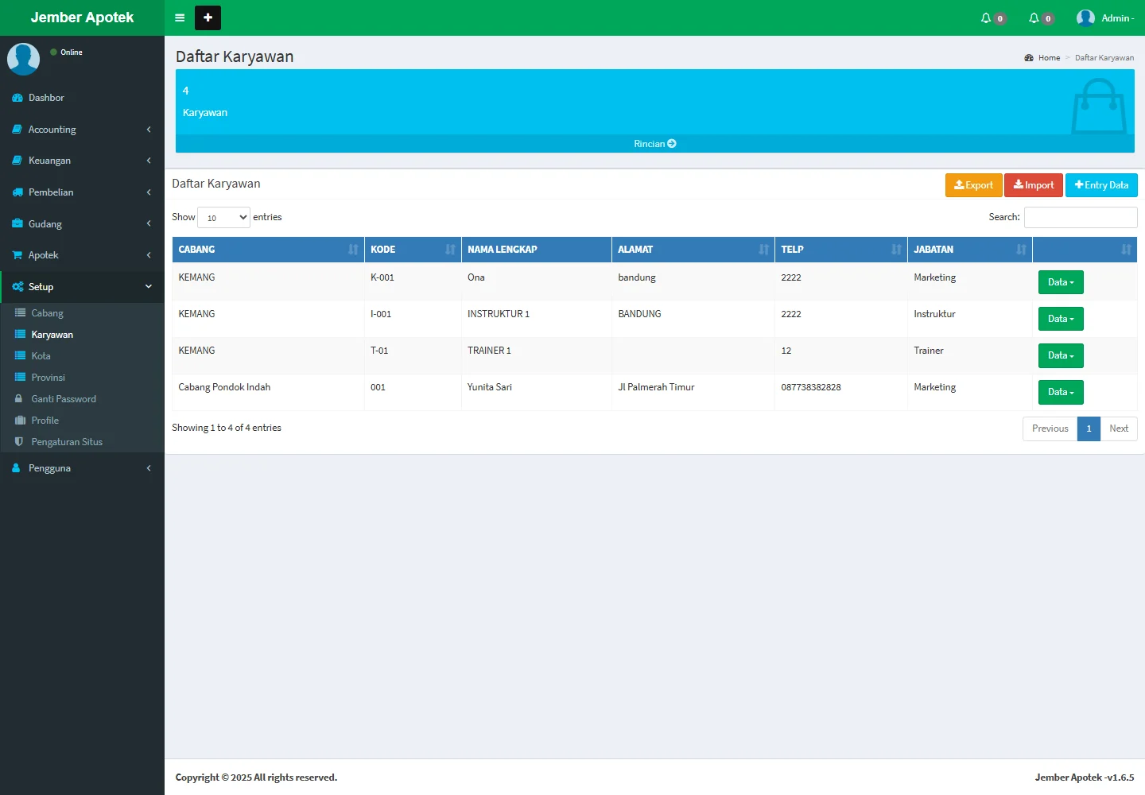1145x795 pixels.
Task: Click the Rincian link in Karyawan card
Action: pyautogui.click(x=654, y=144)
